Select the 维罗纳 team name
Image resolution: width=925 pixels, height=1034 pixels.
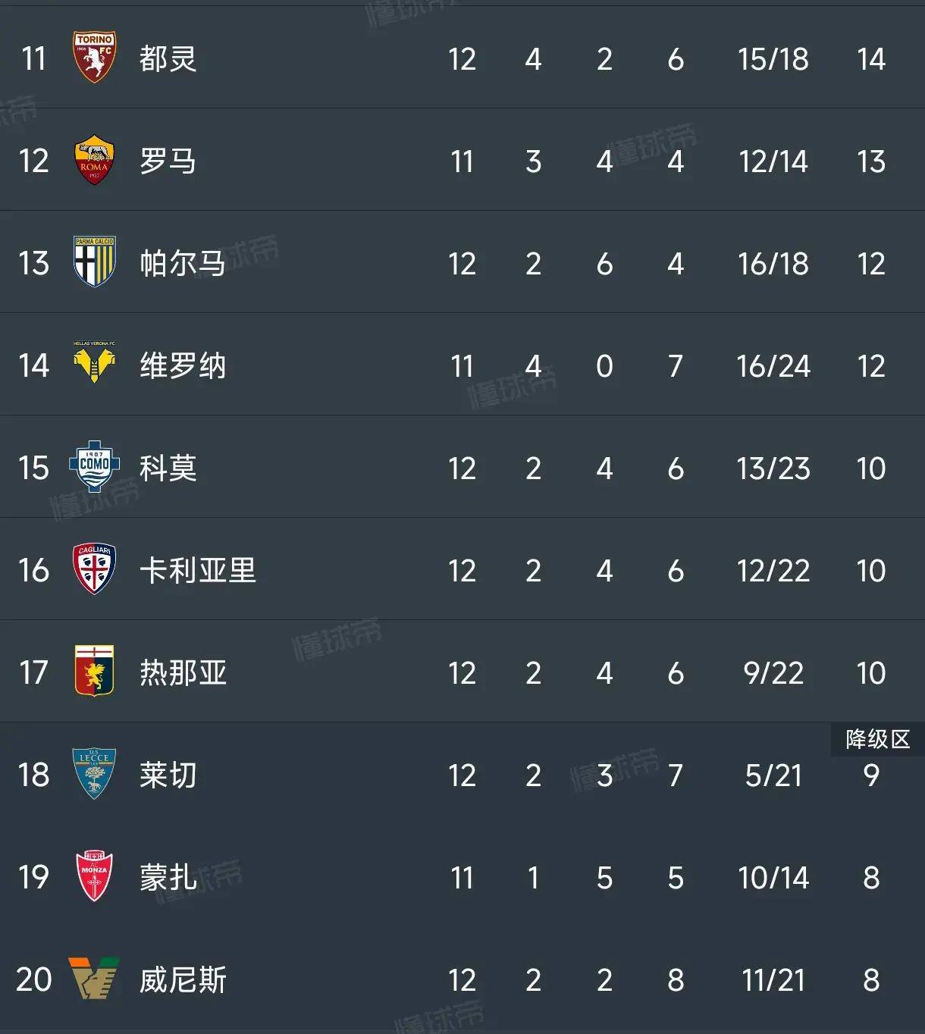click(182, 365)
